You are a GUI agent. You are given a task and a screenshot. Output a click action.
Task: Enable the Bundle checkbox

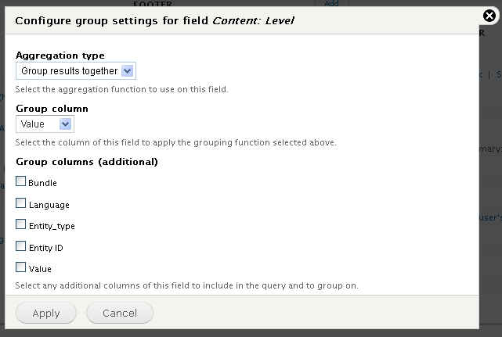[21, 181]
